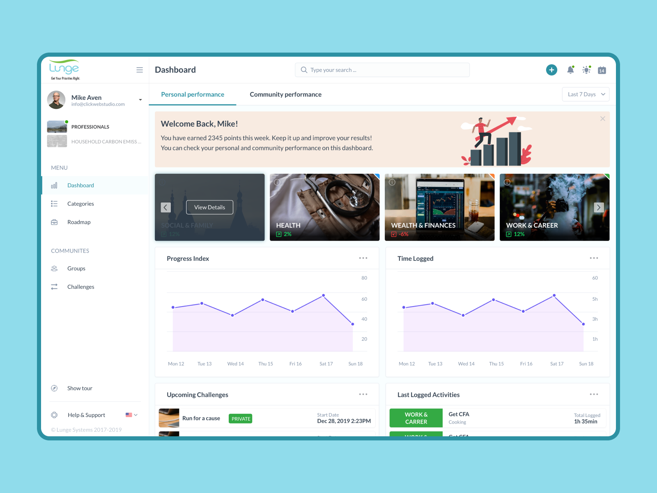Click the Work & Carrer activity tag

[x=416, y=418]
